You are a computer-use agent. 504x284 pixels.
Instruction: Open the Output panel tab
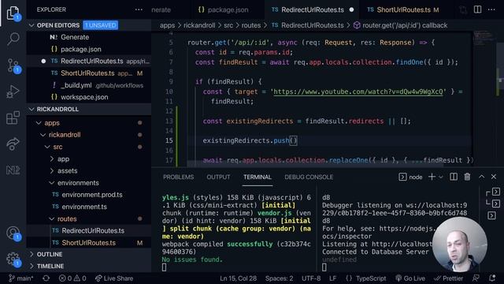218,177
